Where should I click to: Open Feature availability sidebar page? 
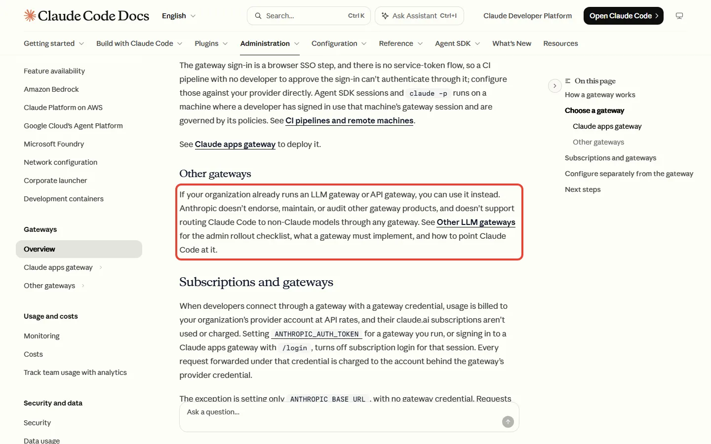point(54,71)
